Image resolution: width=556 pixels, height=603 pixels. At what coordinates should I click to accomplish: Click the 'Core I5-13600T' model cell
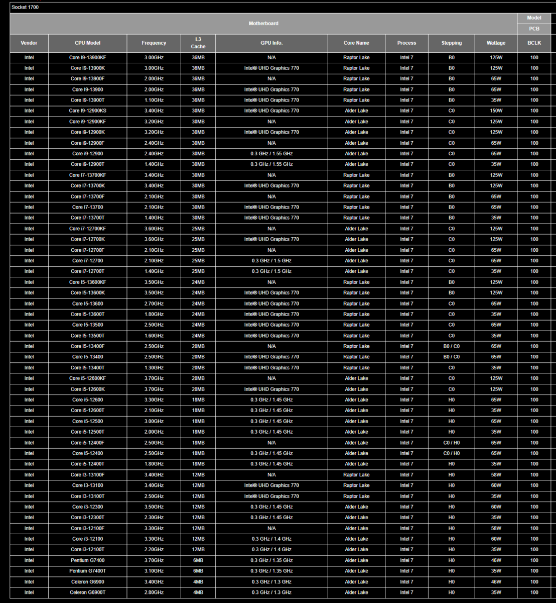tap(88, 315)
